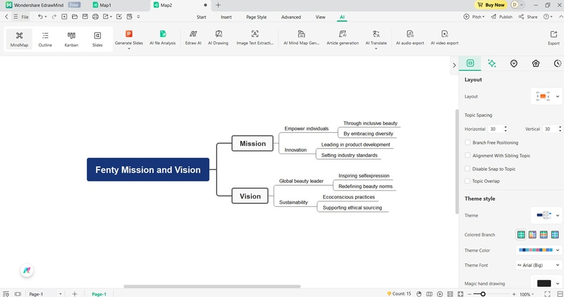The image size is (564, 297).
Task: Open Theme Font Arial dropdown
Action: [x=538, y=265]
